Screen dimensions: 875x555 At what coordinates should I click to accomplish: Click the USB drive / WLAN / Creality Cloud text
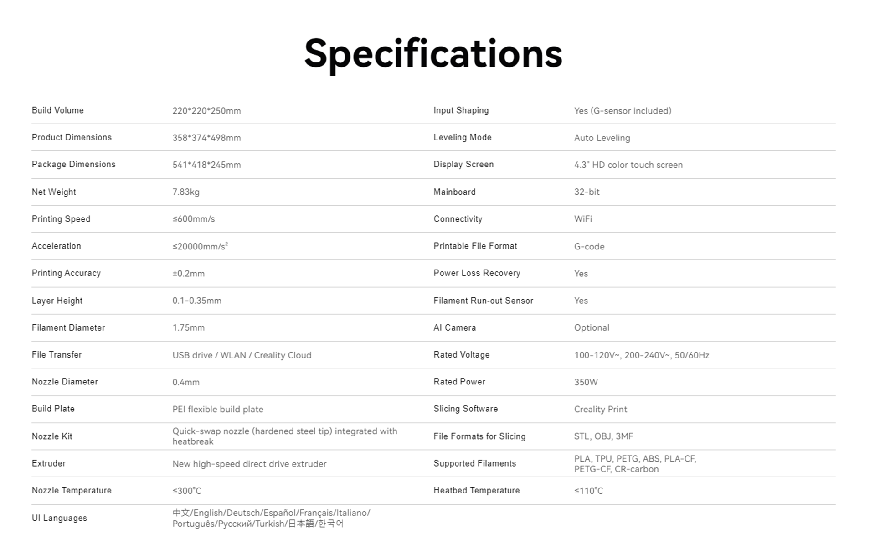coord(242,355)
